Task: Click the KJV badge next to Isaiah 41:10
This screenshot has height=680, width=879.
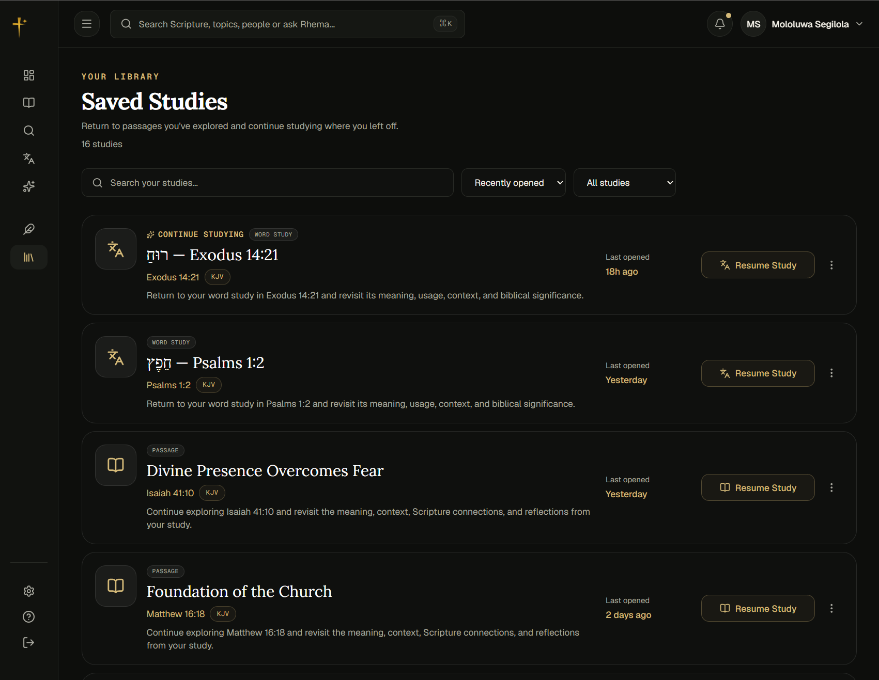Action: coord(212,493)
